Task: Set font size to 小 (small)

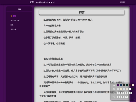Action: [x=118, y=97]
